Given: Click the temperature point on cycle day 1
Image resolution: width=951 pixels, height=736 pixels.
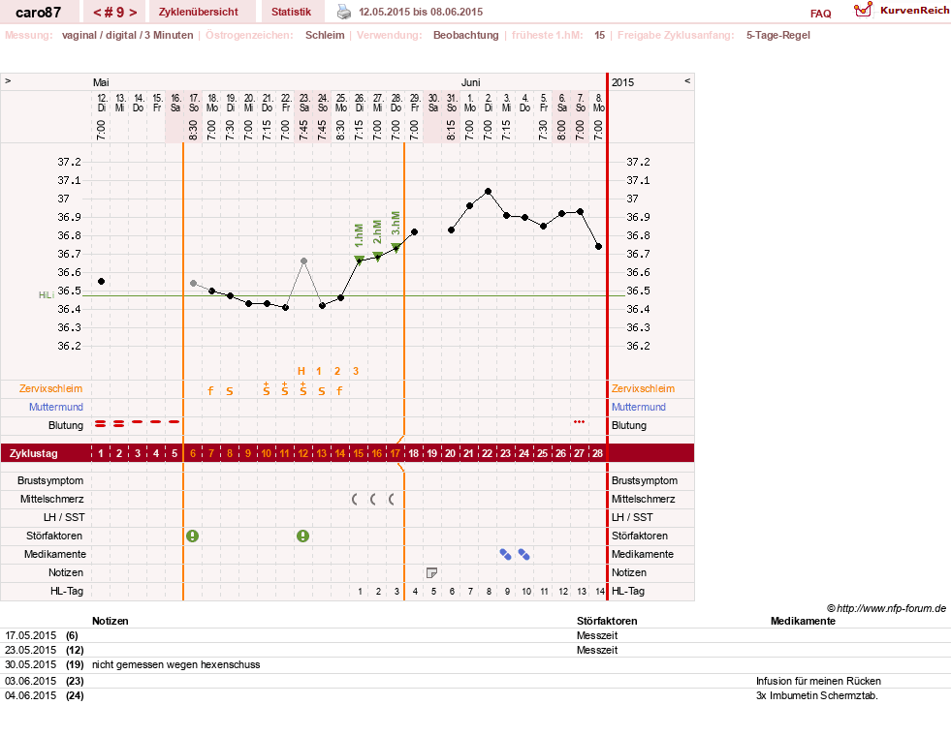Looking at the screenshot, I should (x=101, y=281).
